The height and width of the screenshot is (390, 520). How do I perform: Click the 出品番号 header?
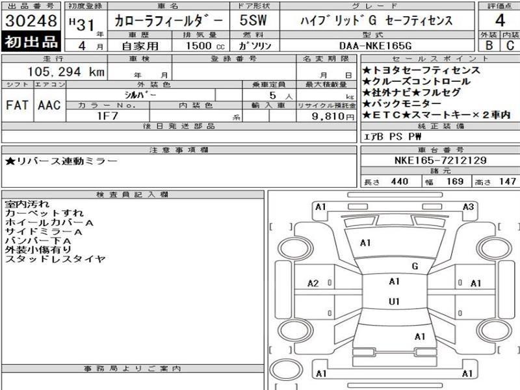[31, 6]
